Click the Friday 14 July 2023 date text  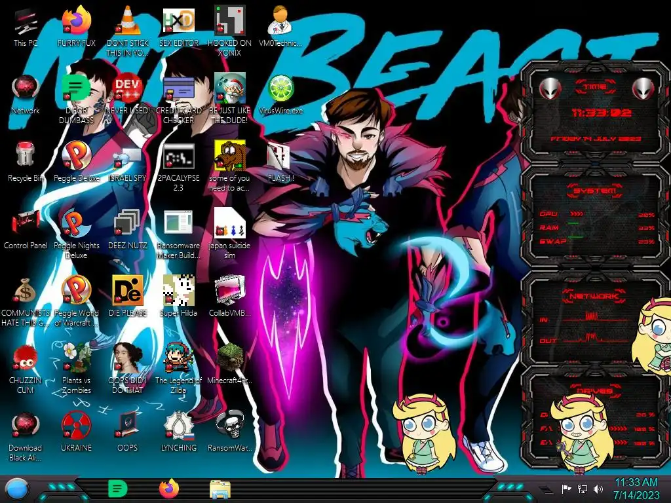pos(596,139)
